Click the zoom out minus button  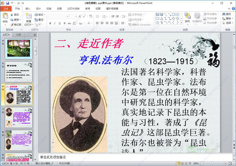202,163
